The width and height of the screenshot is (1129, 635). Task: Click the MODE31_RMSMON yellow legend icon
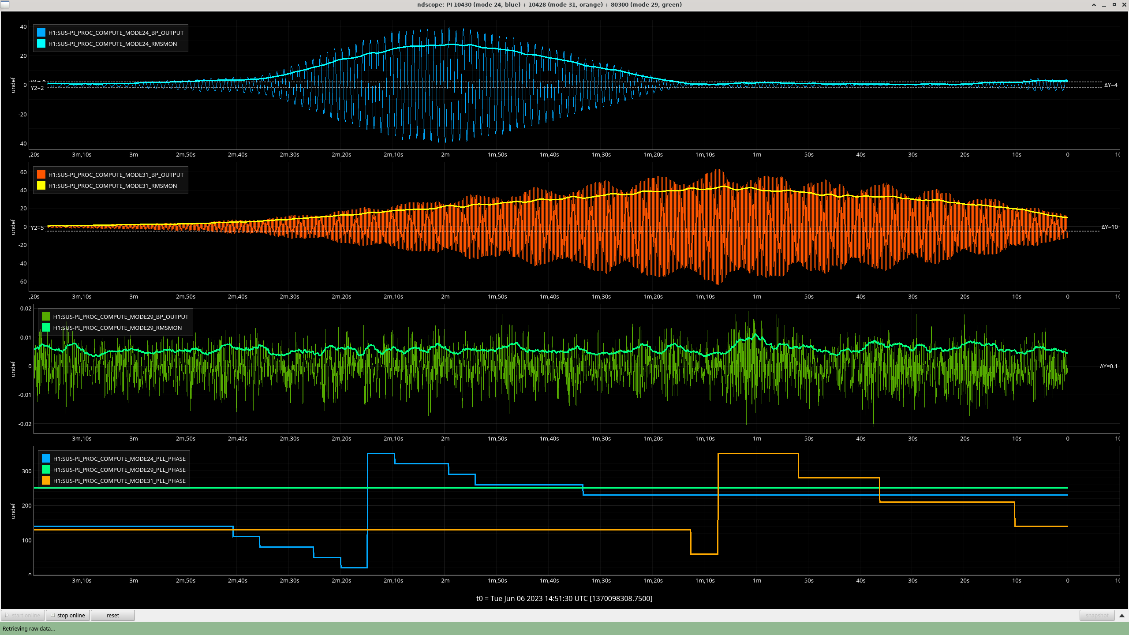[x=41, y=186]
